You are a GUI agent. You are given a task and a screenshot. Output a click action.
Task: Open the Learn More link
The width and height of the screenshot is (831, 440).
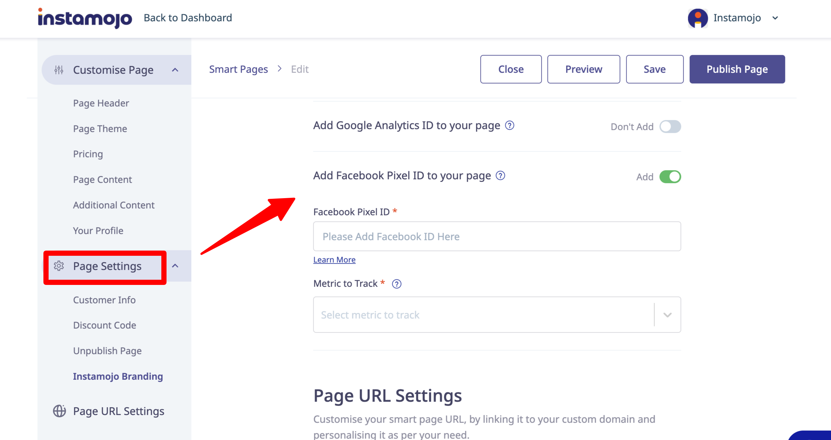point(334,260)
